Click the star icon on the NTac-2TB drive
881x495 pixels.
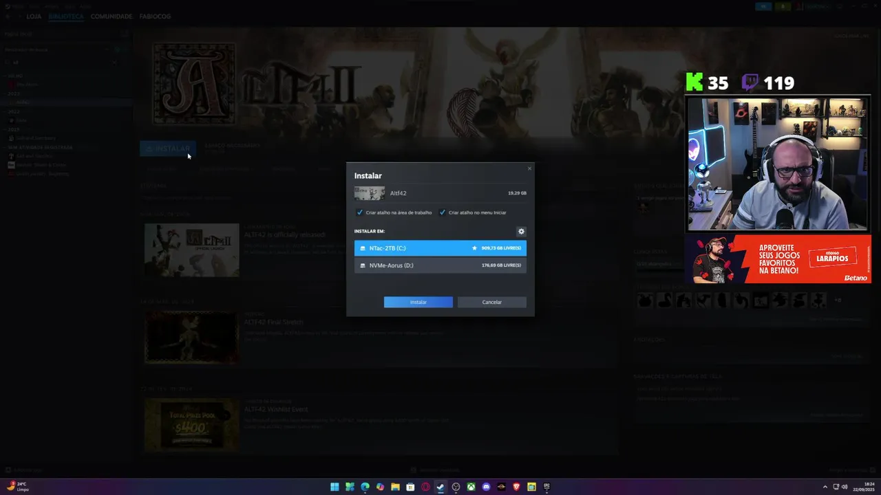tap(474, 248)
